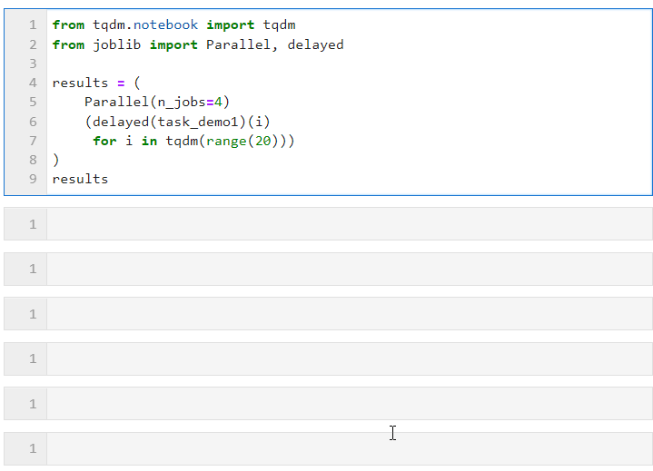Click the blank line 3 of the code cell
The image size is (653, 471).
pyautogui.click(x=349, y=64)
